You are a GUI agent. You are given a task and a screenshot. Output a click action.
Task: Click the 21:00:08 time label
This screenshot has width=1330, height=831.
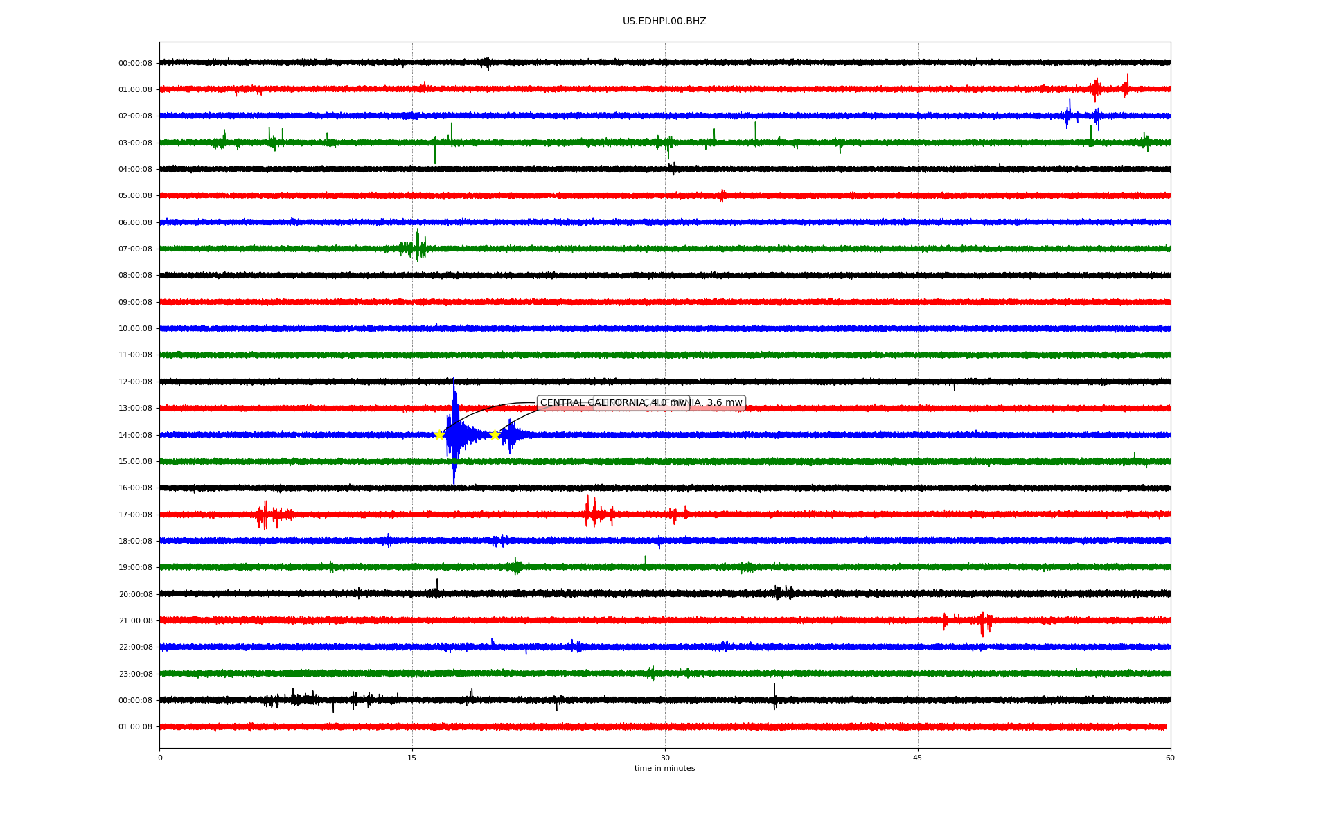tap(135, 620)
